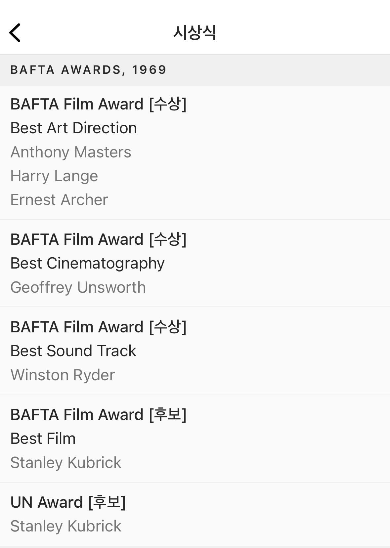Open Winston Ryder's profile
Viewport: 390px width, 548px height.
pos(63,375)
